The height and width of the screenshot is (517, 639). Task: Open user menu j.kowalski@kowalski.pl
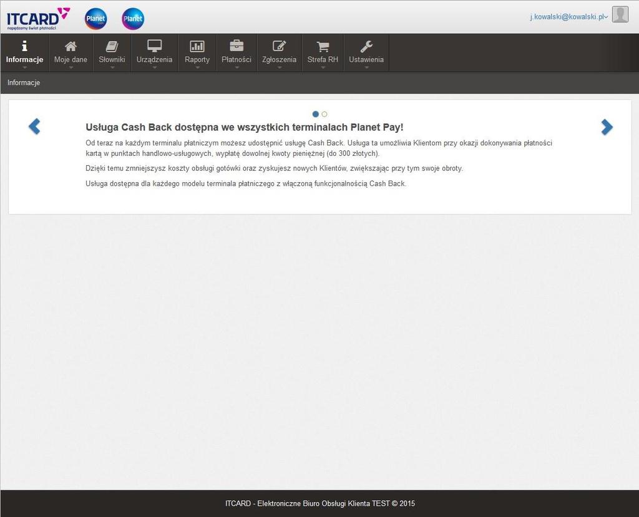569,17
